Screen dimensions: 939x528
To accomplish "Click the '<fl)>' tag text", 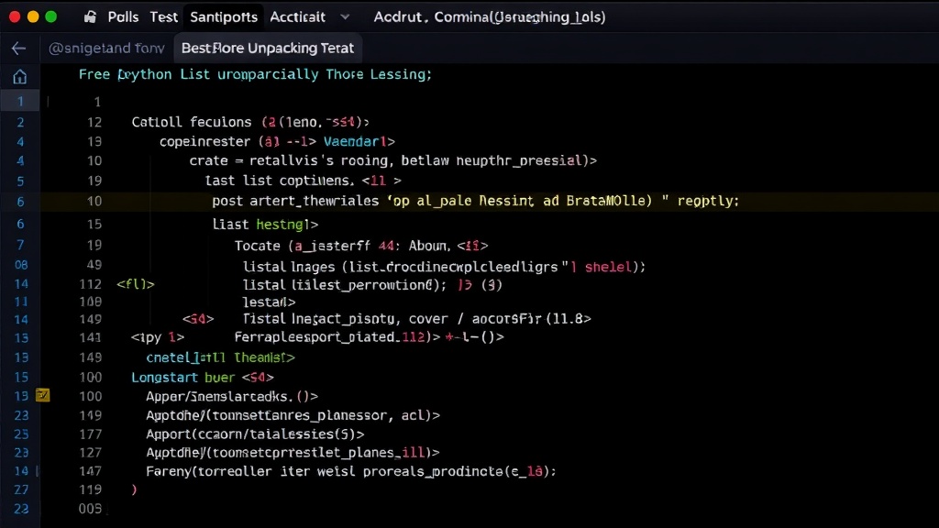I will pos(136,284).
